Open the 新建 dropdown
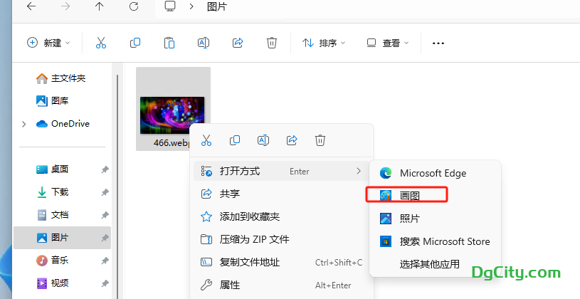Screen dimensions: 580x299 coord(48,43)
